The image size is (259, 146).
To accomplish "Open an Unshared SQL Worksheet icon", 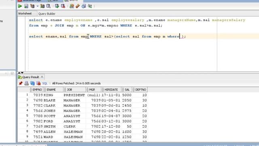I will [x=72, y=6].
